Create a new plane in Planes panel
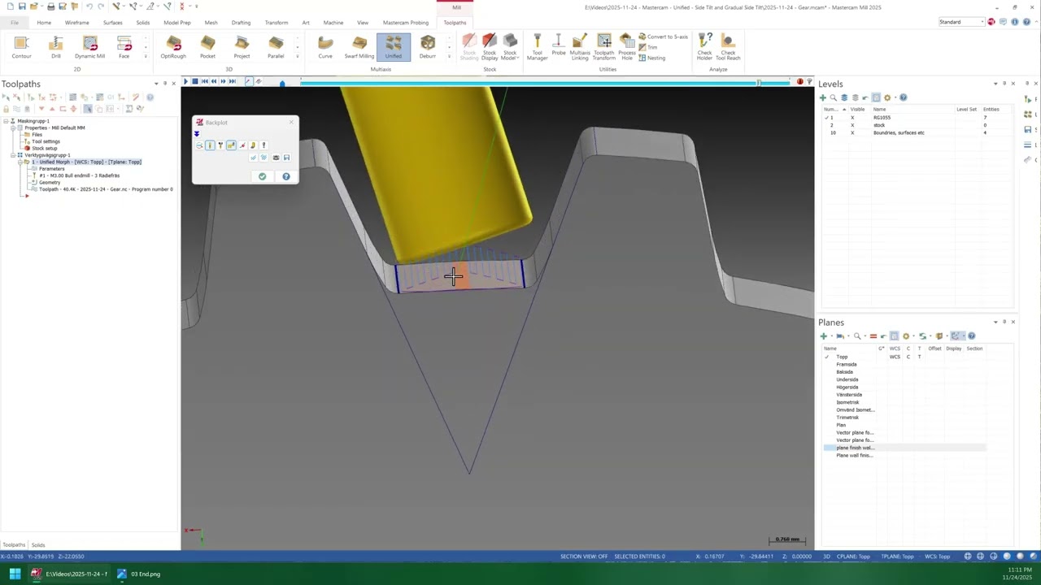Viewport: 1041px width, 585px height. (x=823, y=336)
